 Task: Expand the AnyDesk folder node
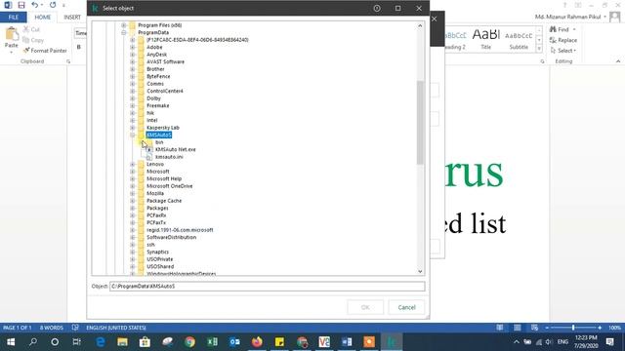click(x=133, y=55)
